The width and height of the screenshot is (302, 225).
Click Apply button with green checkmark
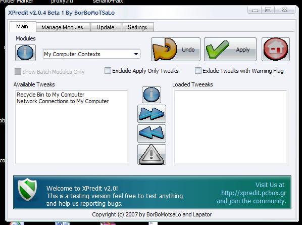pos(230,49)
